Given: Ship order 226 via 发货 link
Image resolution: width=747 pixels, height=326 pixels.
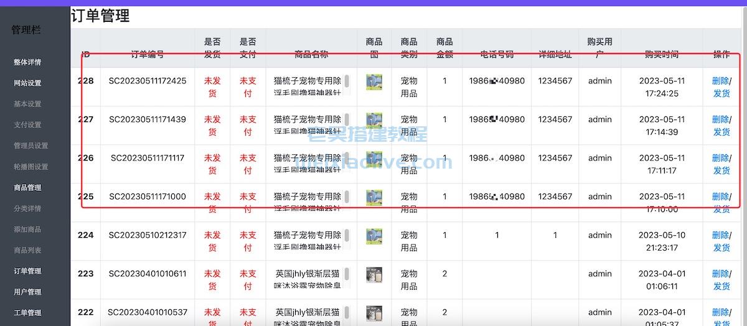Looking at the screenshot, I should (721, 171).
